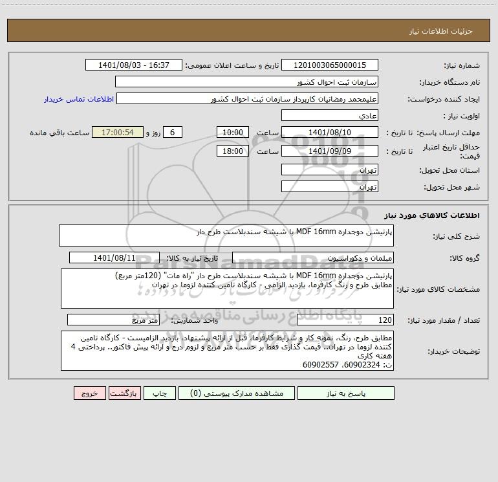Click general description field پارتیشن دوجداره
The height and width of the screenshot is (482, 498).
click(x=226, y=236)
